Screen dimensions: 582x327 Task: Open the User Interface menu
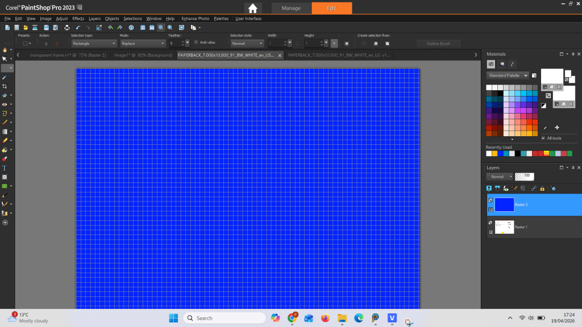(248, 19)
